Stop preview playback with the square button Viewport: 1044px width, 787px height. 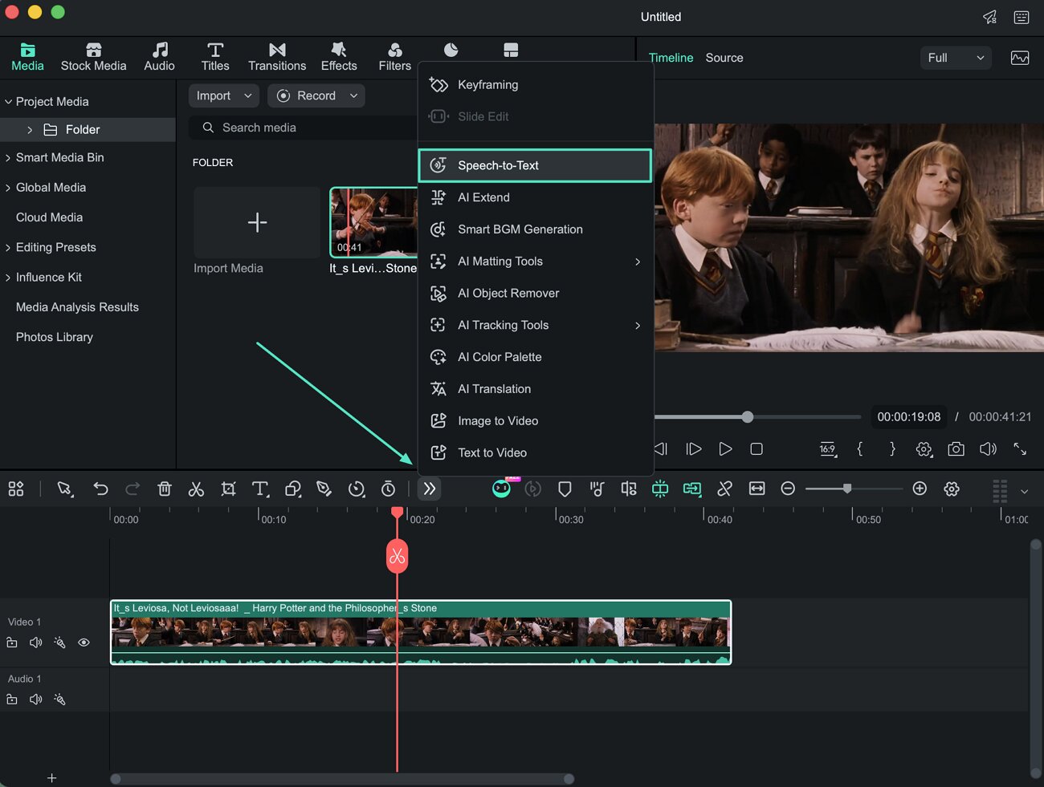coord(756,449)
